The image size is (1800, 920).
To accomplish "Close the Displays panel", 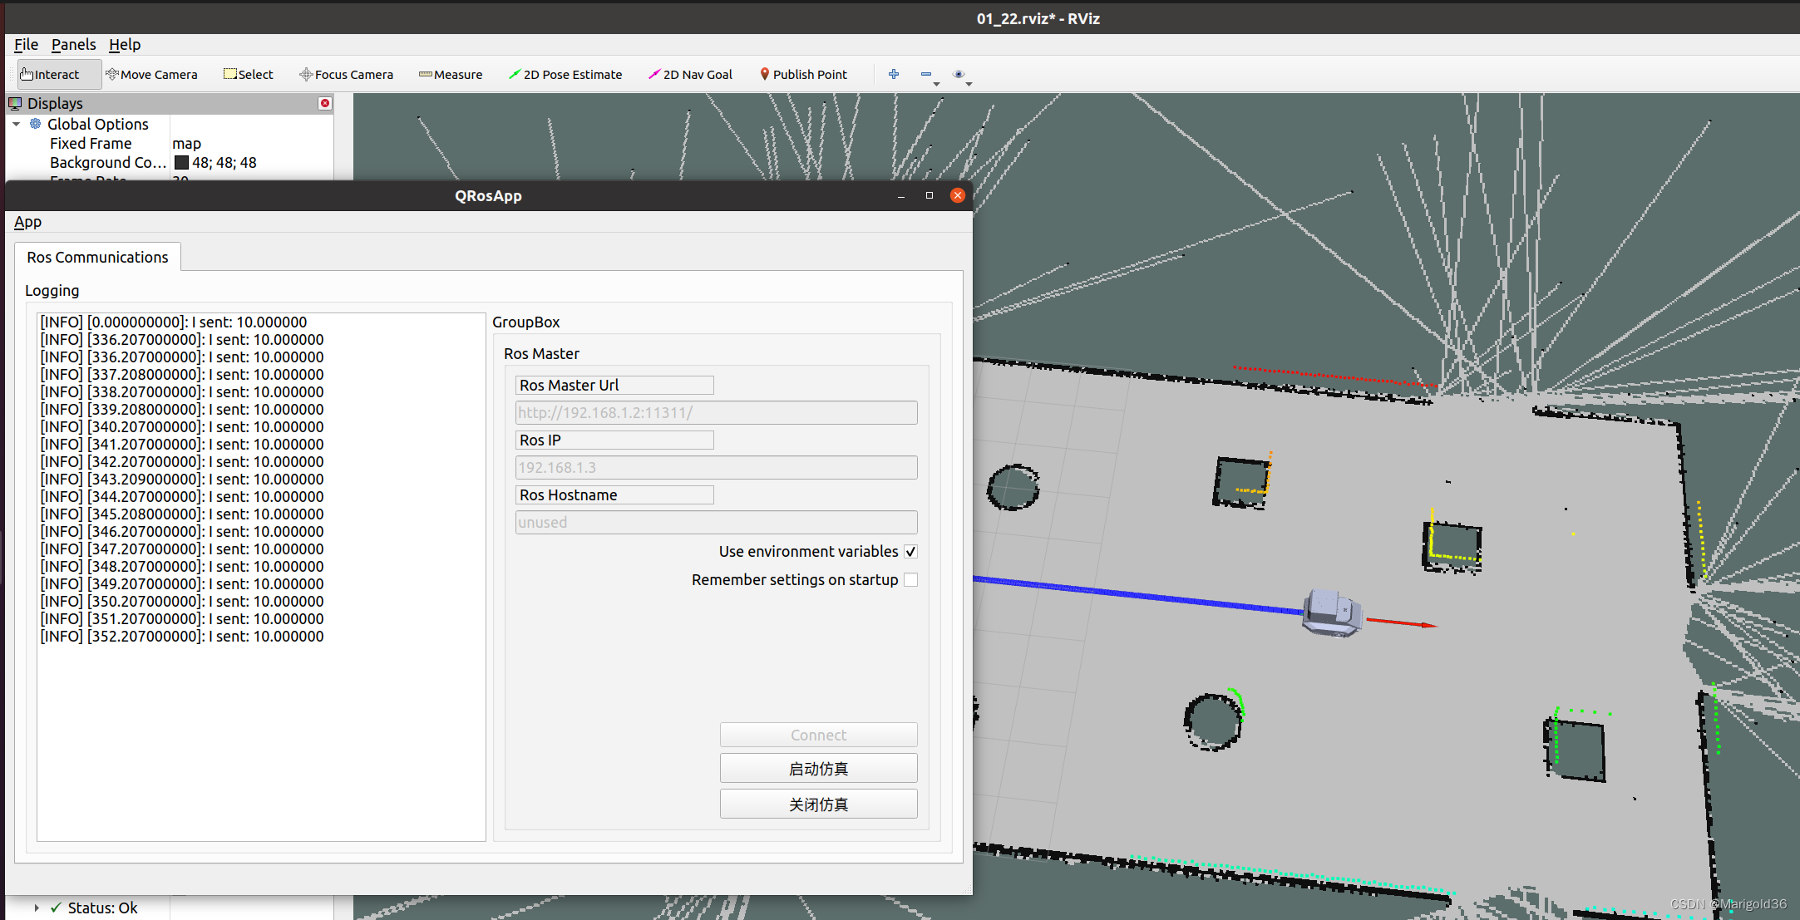I will [x=325, y=103].
